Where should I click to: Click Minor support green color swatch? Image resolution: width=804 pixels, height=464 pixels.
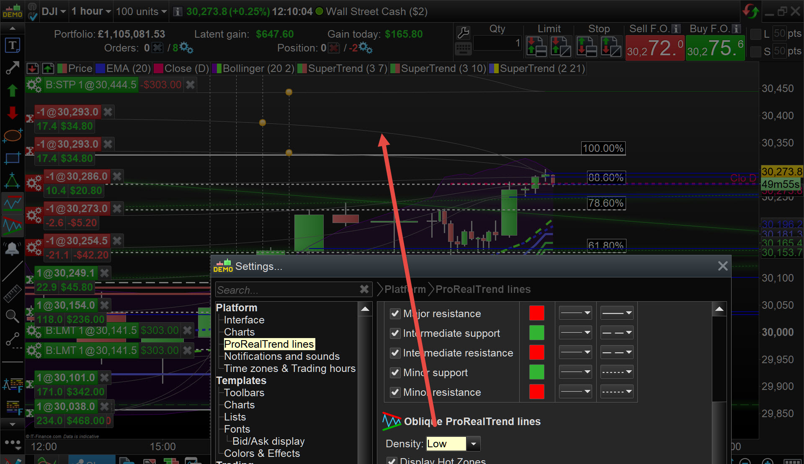pos(536,372)
